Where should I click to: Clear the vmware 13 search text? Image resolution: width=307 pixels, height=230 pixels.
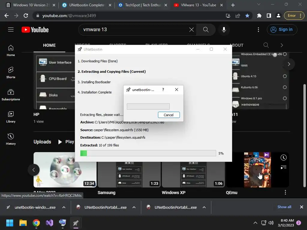(192, 30)
